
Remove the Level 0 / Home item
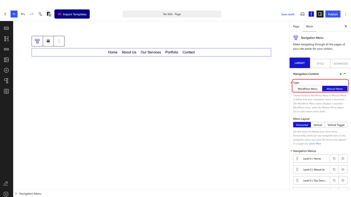pos(343,159)
